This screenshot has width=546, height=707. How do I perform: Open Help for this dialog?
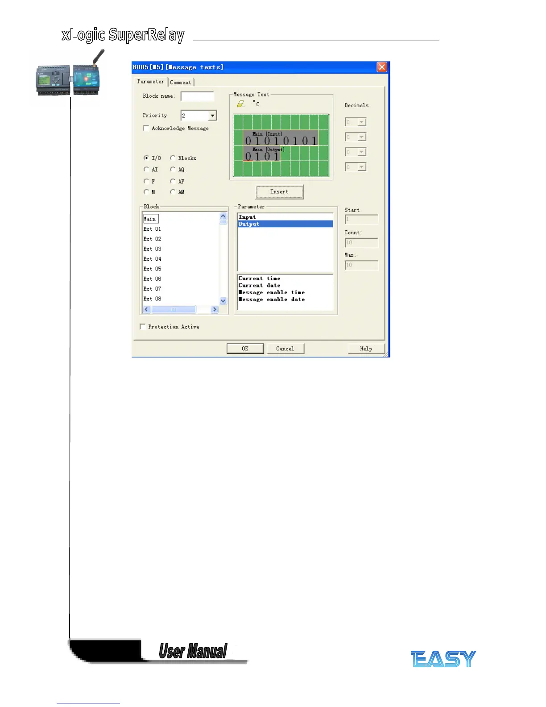point(366,349)
